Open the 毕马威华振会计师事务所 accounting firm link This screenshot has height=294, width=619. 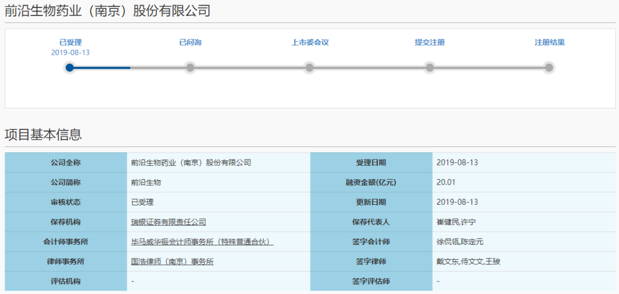coord(202,242)
